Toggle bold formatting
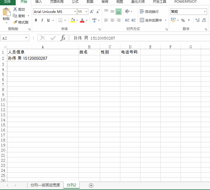210x190 pixels. coord(36,20)
